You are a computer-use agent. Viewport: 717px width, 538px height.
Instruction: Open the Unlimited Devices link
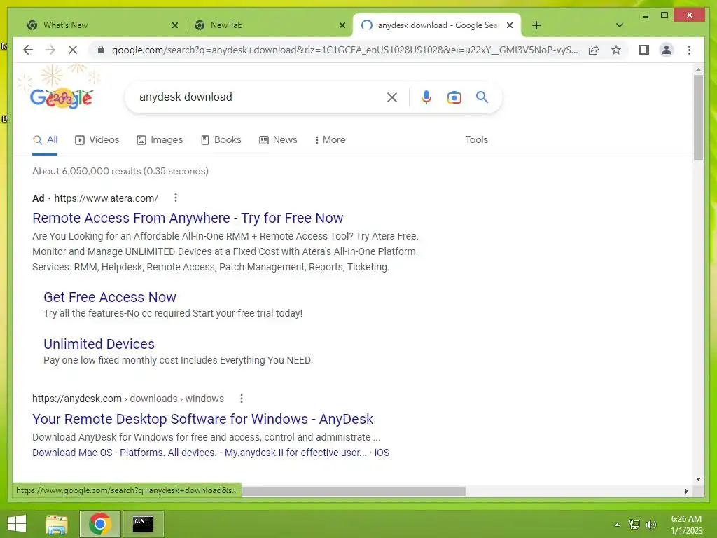(99, 344)
